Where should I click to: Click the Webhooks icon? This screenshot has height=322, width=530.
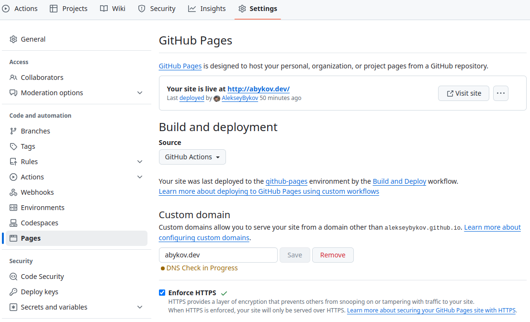(13, 192)
